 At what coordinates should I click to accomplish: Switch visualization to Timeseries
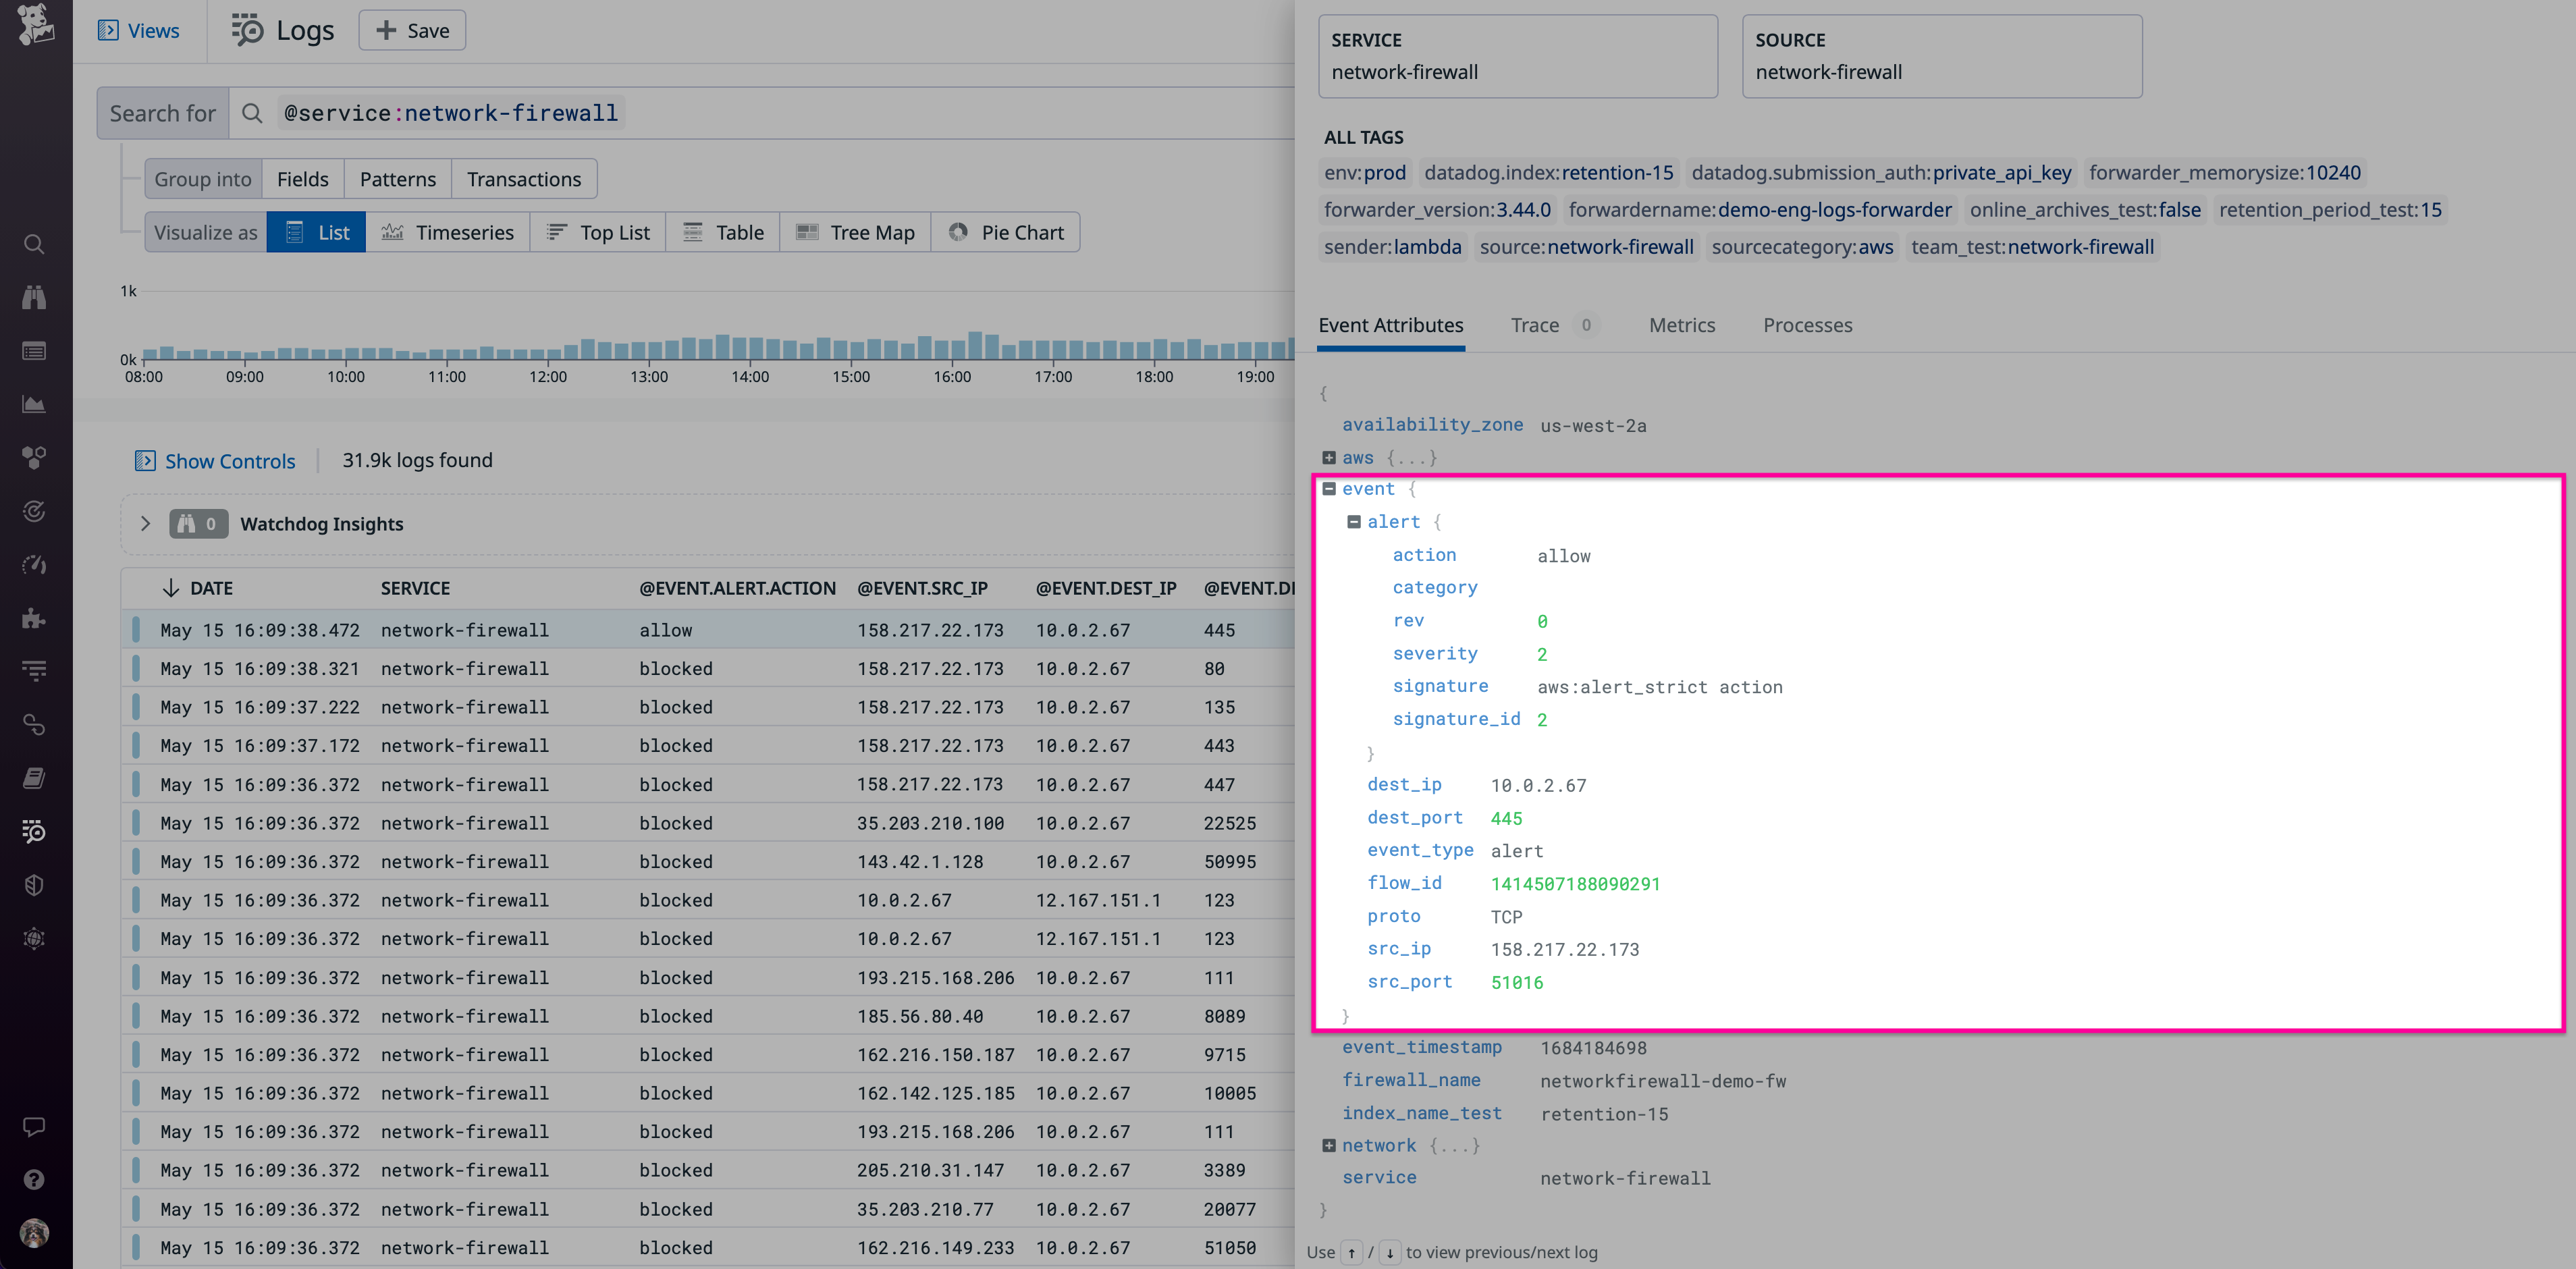pos(449,232)
